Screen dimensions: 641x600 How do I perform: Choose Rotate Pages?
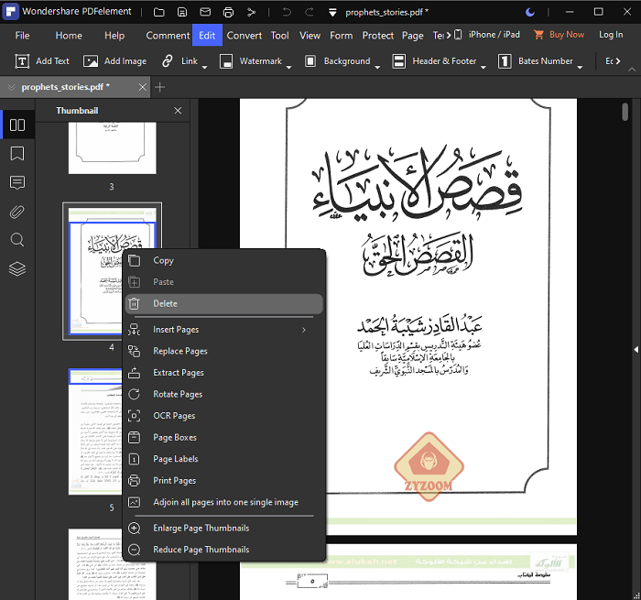click(224, 394)
